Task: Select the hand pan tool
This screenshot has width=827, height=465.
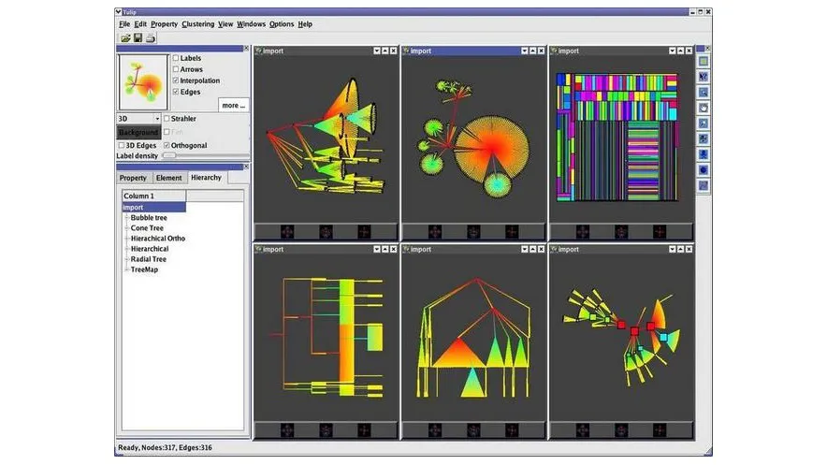Action: [704, 109]
